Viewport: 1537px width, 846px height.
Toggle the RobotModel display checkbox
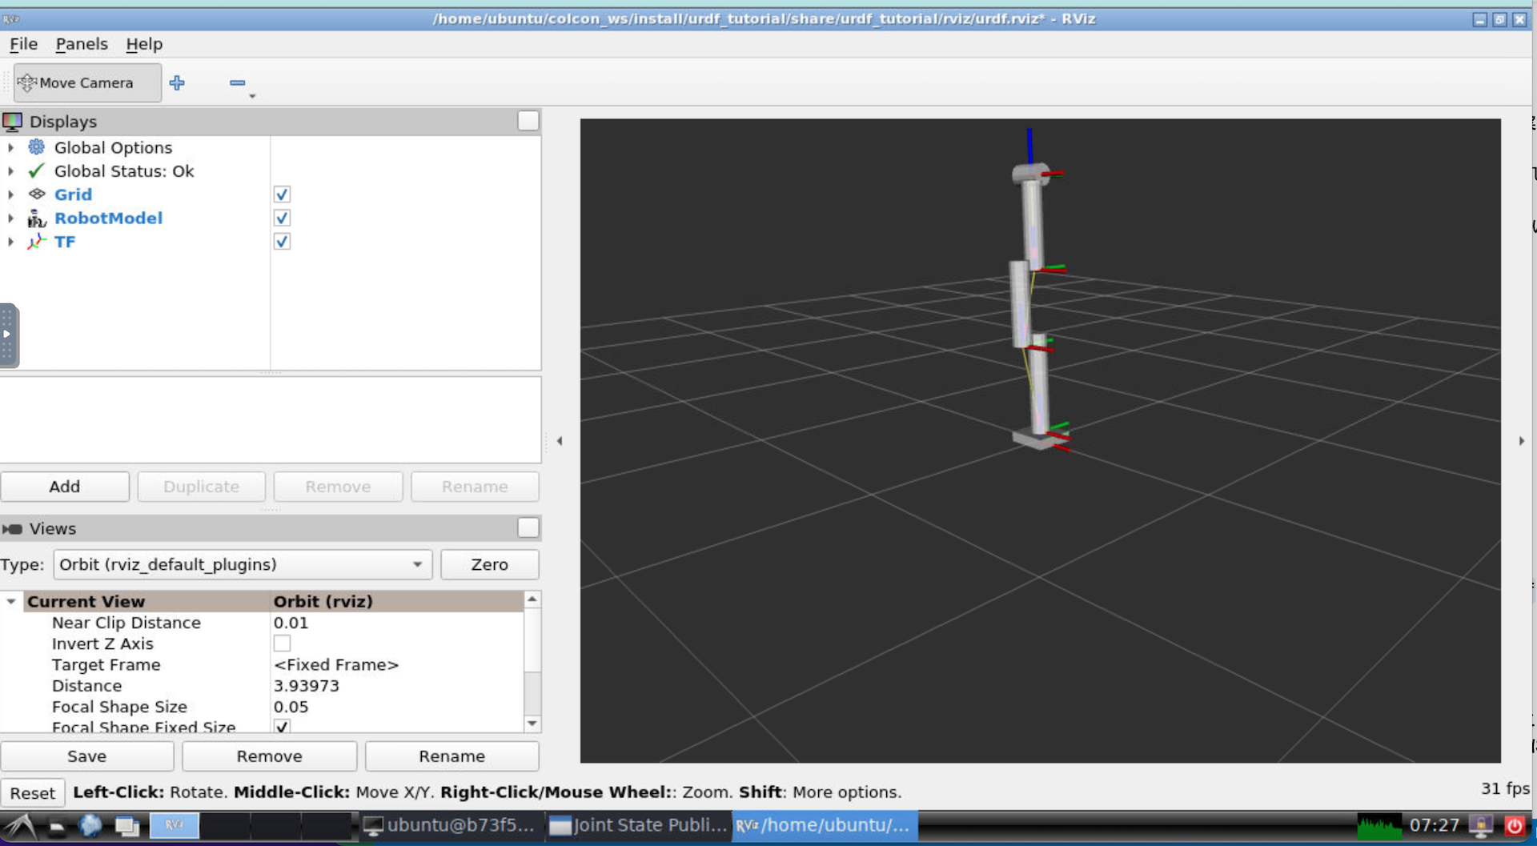point(282,218)
